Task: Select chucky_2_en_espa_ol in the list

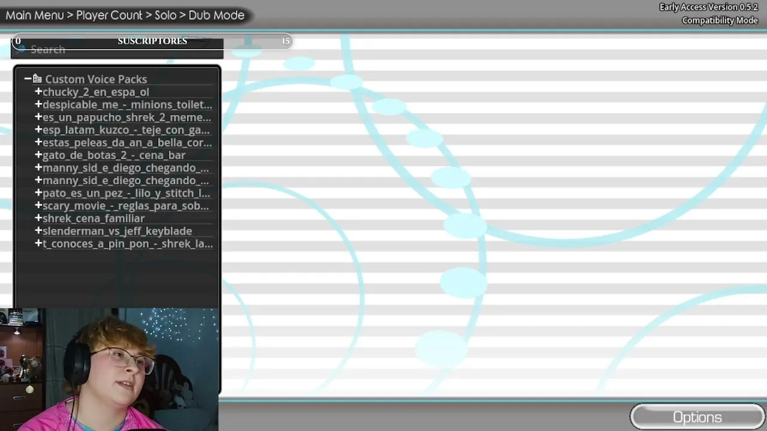Action: click(x=96, y=92)
